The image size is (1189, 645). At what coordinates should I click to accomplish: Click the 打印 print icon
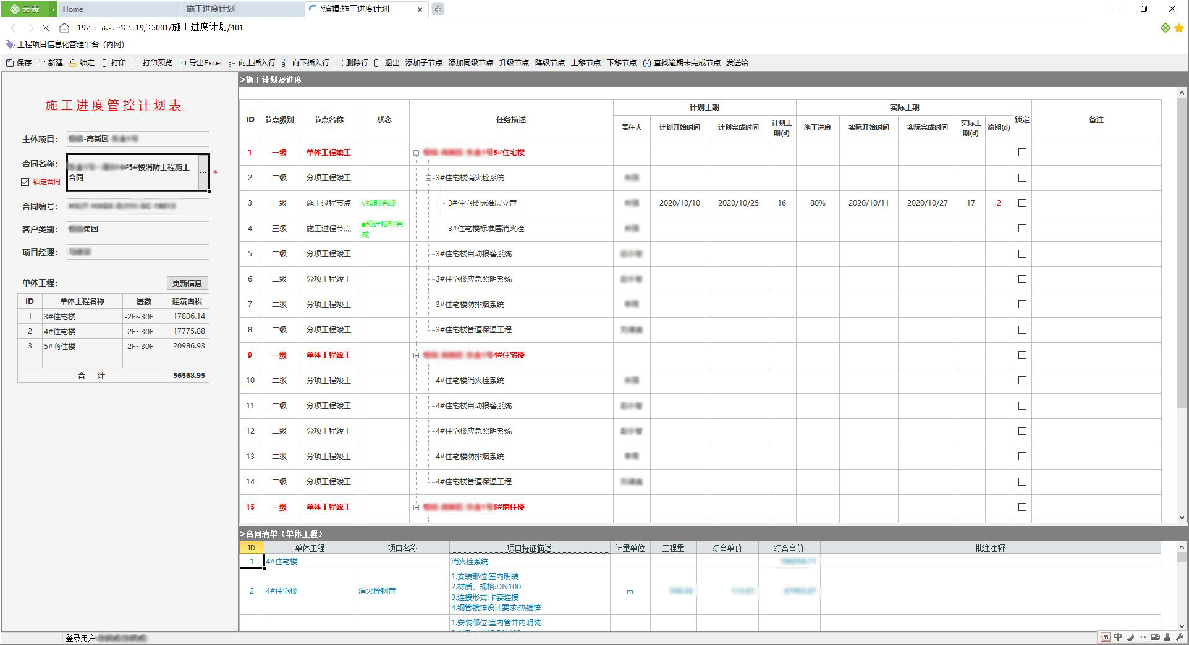(x=104, y=63)
